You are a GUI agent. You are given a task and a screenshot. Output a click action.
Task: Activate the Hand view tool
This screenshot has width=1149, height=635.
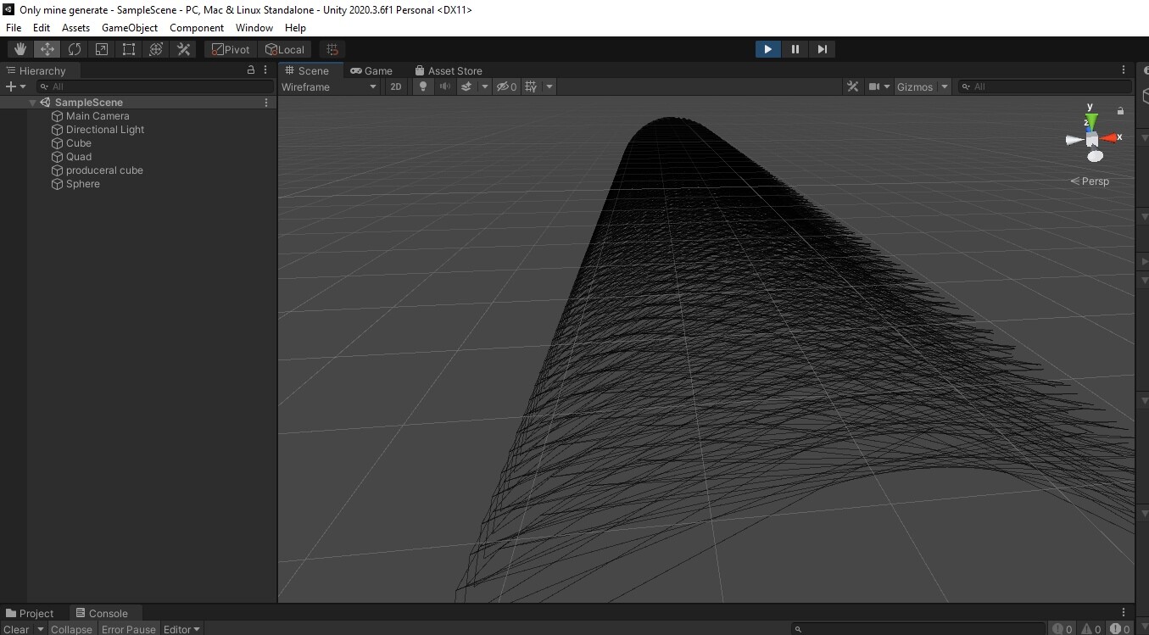click(20, 48)
